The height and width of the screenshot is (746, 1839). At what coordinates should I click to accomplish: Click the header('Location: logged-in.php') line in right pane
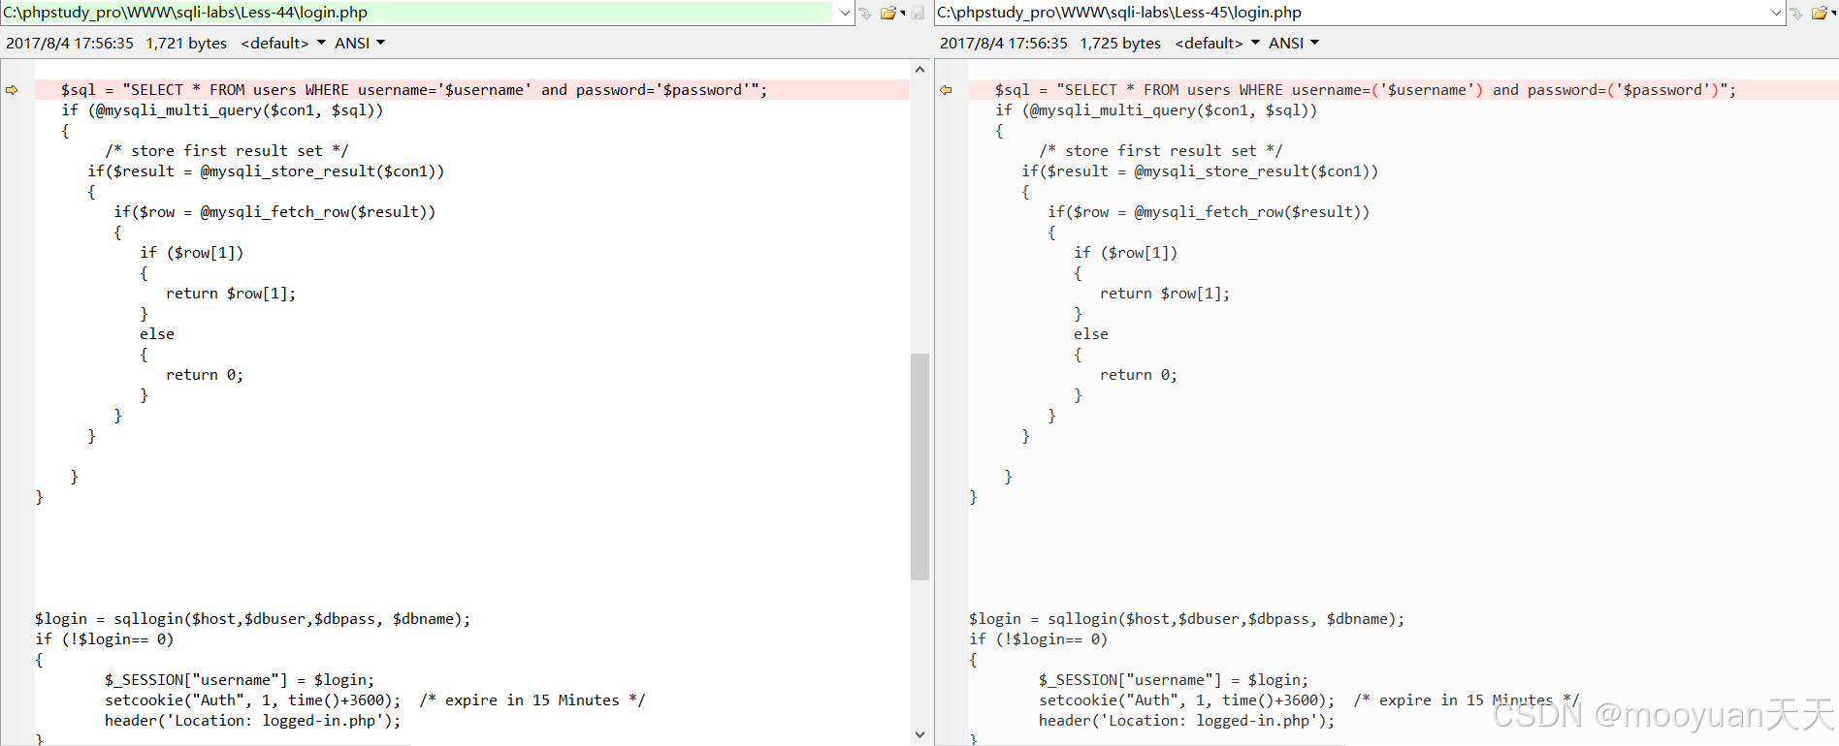1187,721
